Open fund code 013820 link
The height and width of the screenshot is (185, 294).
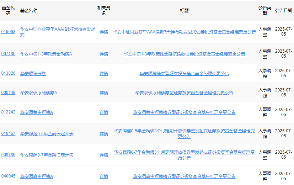[x=8, y=73]
